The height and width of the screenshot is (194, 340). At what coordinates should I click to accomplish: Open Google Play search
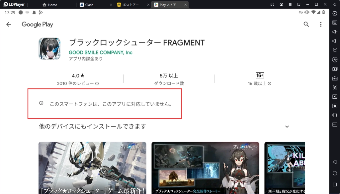[x=306, y=24]
